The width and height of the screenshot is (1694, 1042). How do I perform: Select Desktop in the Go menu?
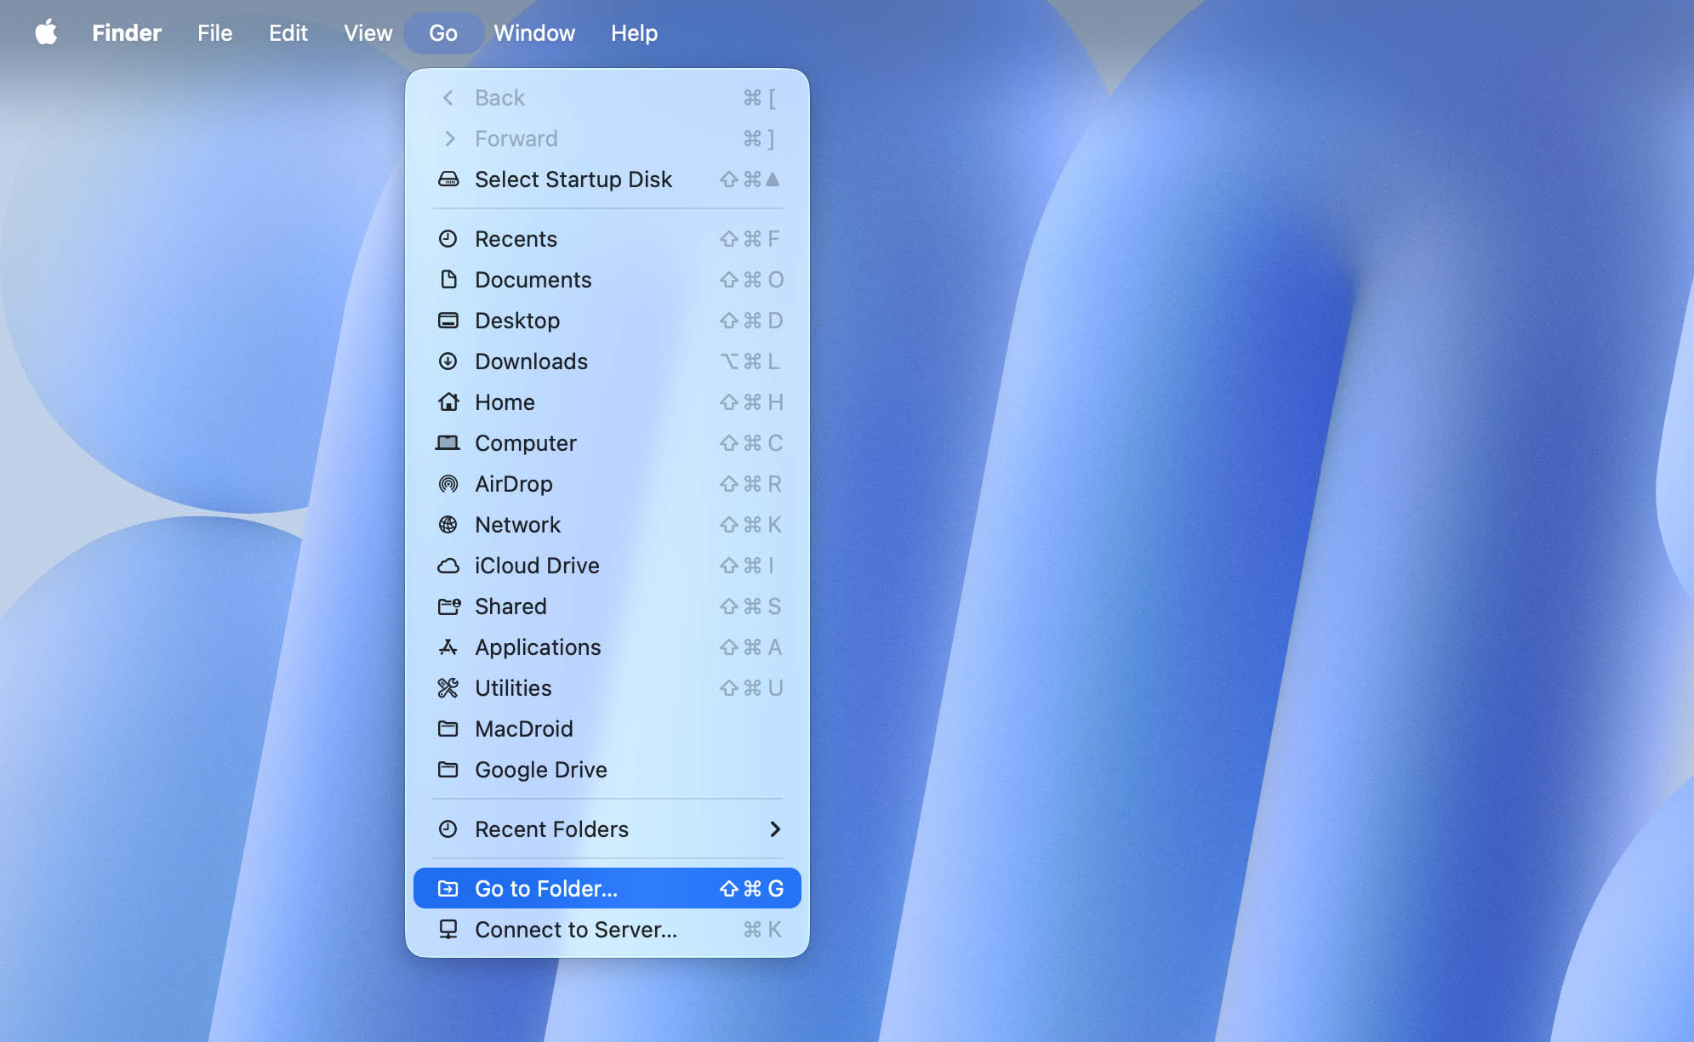[517, 321]
